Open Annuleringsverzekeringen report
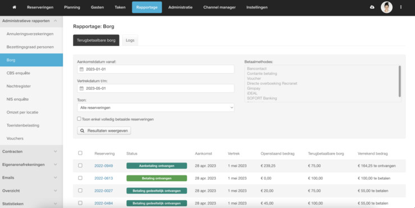This screenshot has height=208, width=415. click(x=31, y=34)
